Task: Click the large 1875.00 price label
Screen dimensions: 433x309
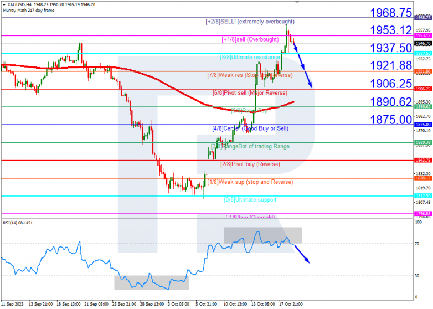Action: (x=391, y=120)
